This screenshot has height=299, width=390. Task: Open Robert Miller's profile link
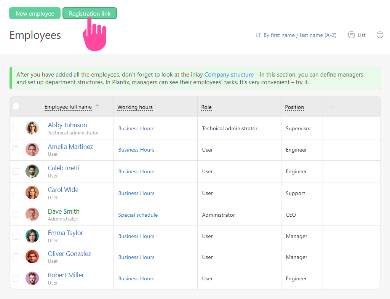[x=66, y=275]
